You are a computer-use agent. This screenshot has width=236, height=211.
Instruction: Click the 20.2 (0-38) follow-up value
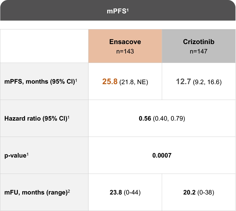pos(199,193)
